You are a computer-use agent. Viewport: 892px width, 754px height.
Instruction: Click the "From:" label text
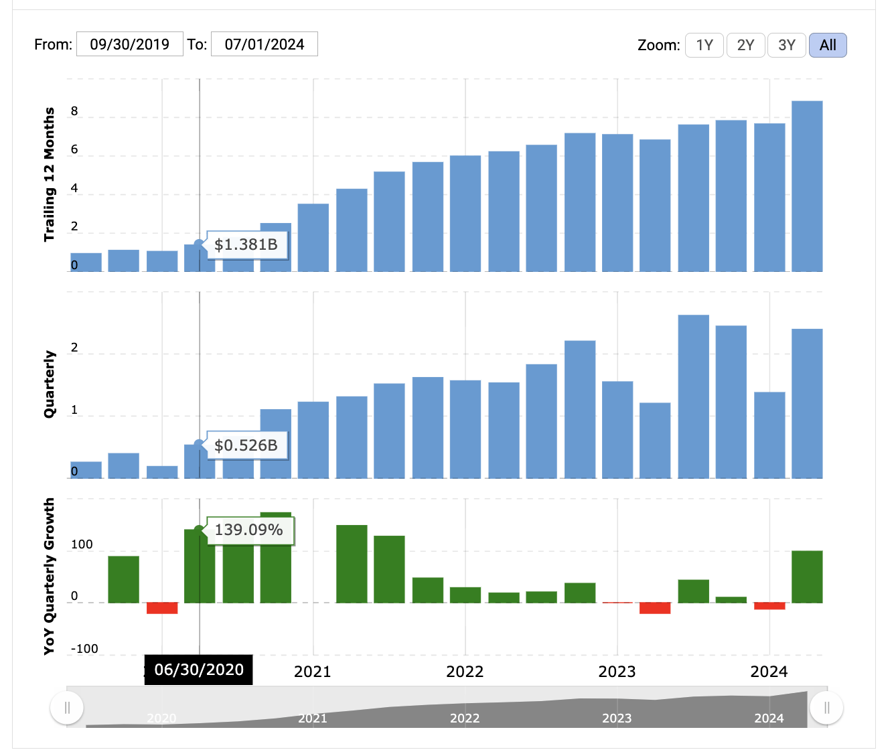coord(54,45)
